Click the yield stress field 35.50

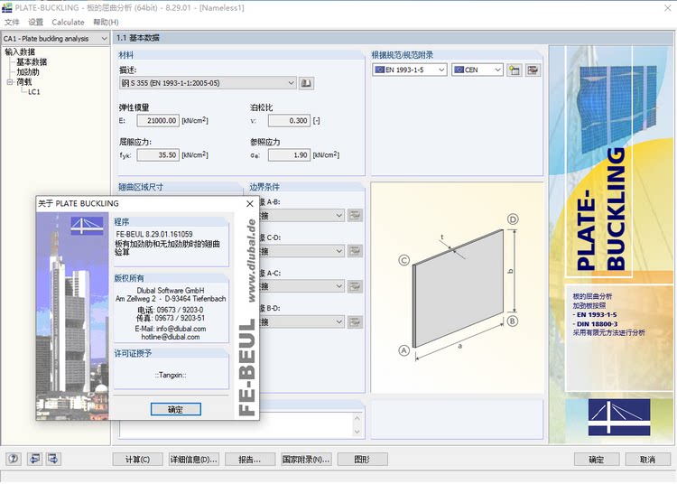(158, 155)
